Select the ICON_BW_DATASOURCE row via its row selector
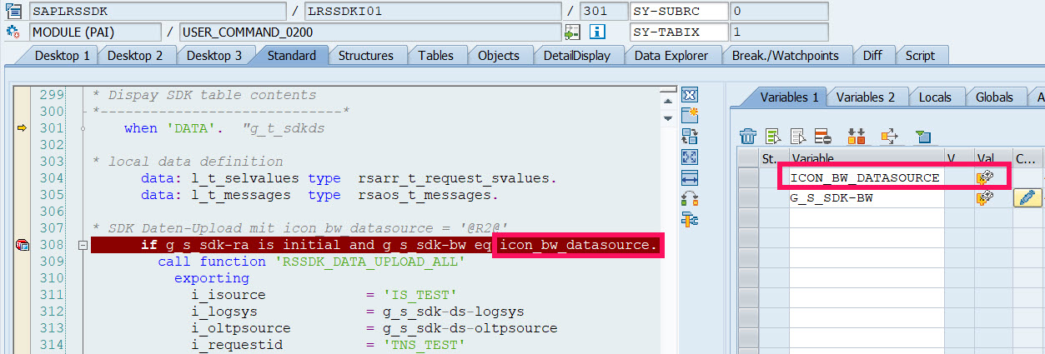1045x354 pixels. pyautogui.click(x=747, y=177)
